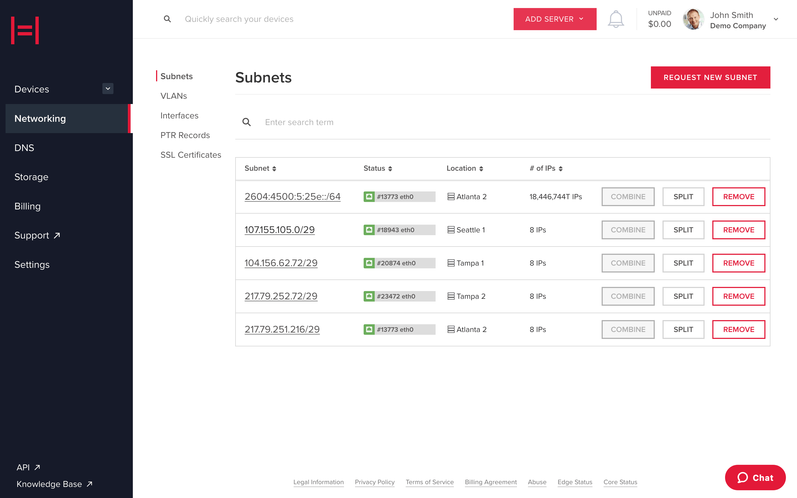Open Terms of Service footer link
The image size is (797, 498).
(x=429, y=482)
